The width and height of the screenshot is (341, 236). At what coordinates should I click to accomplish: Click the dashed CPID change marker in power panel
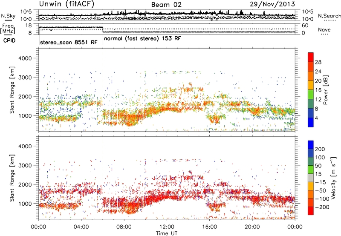point(103,89)
